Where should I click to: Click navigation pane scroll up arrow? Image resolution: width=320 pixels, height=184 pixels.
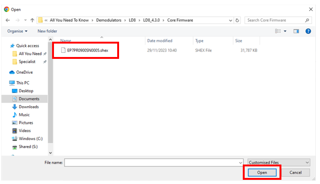pyautogui.click(x=50, y=39)
